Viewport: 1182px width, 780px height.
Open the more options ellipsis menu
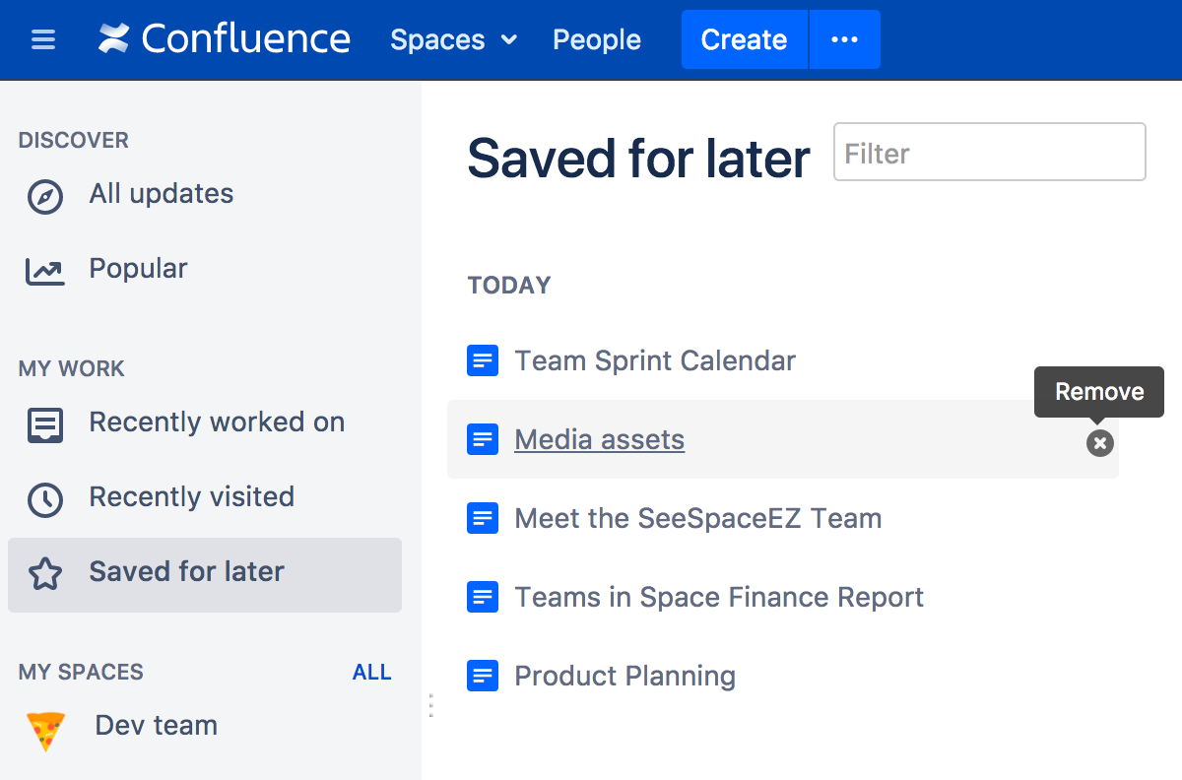pyautogui.click(x=844, y=40)
